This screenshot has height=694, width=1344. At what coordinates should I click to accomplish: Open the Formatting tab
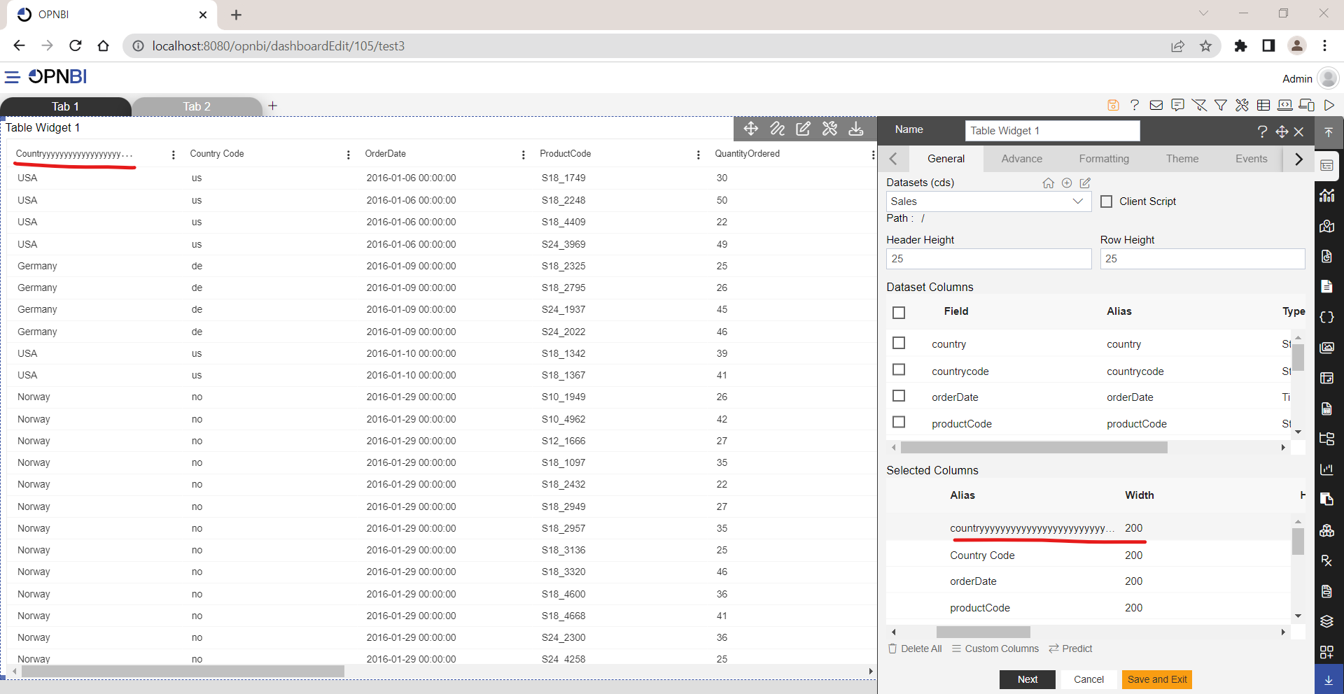(x=1104, y=159)
